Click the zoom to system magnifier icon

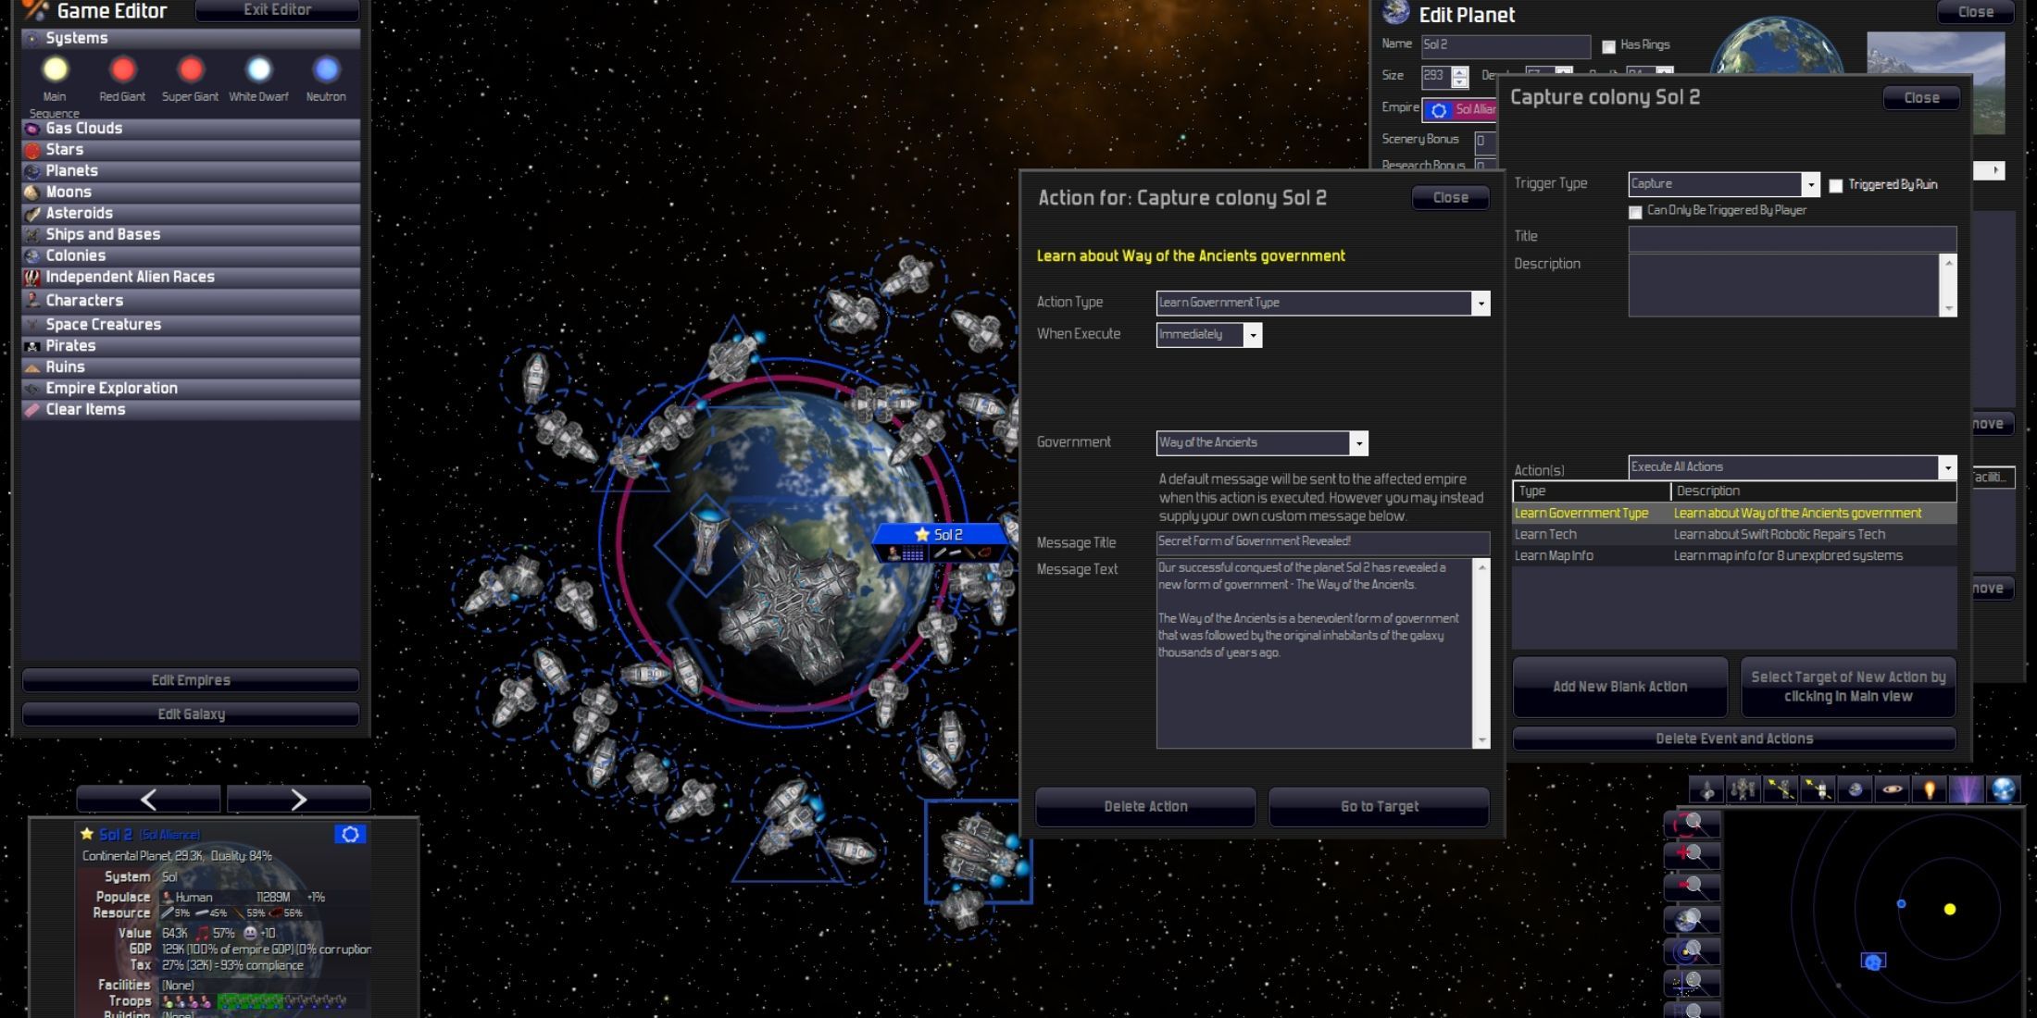coord(1692,951)
